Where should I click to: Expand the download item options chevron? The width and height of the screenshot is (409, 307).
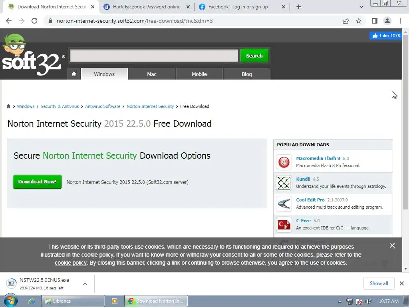click(85, 283)
